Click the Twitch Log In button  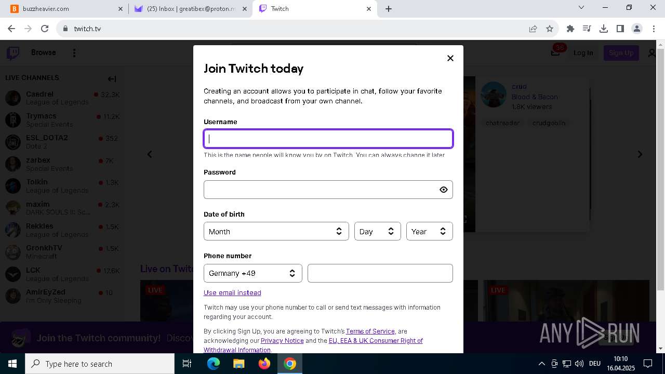583,52
